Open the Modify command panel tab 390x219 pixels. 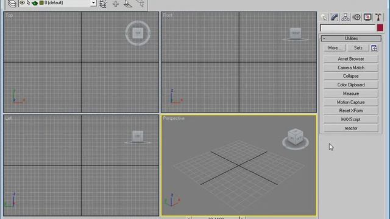tap(335, 17)
